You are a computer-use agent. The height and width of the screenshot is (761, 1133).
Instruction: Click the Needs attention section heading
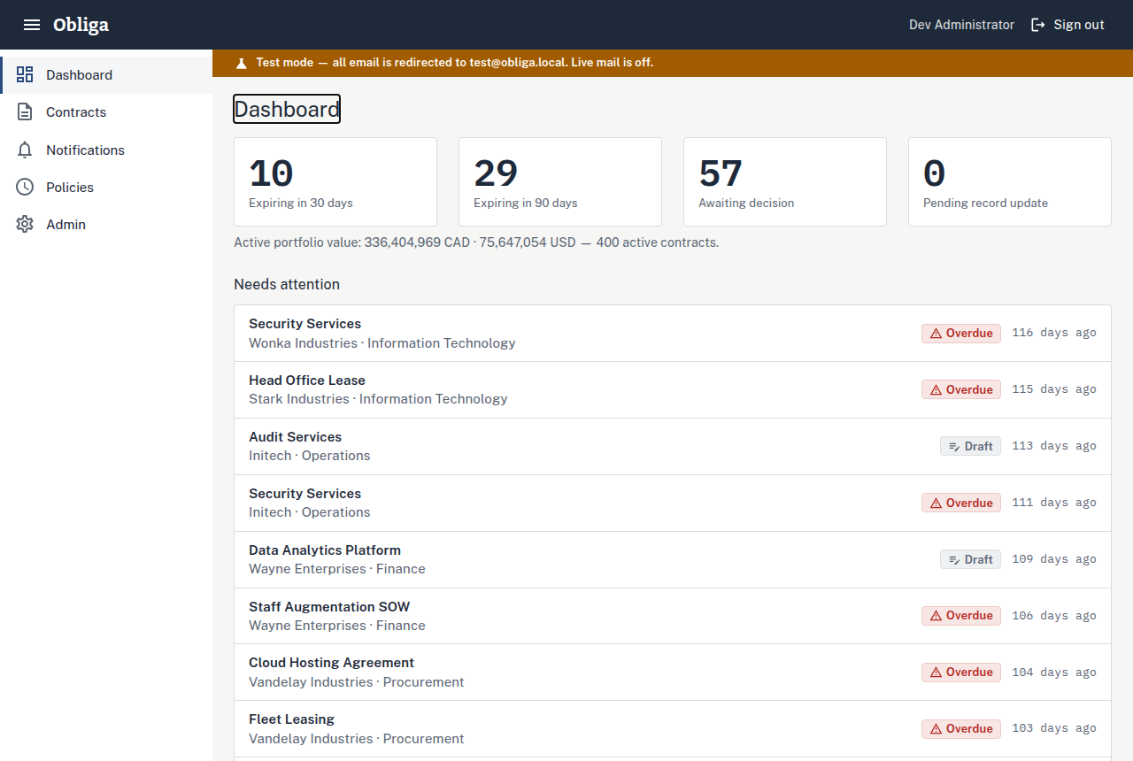coord(287,284)
